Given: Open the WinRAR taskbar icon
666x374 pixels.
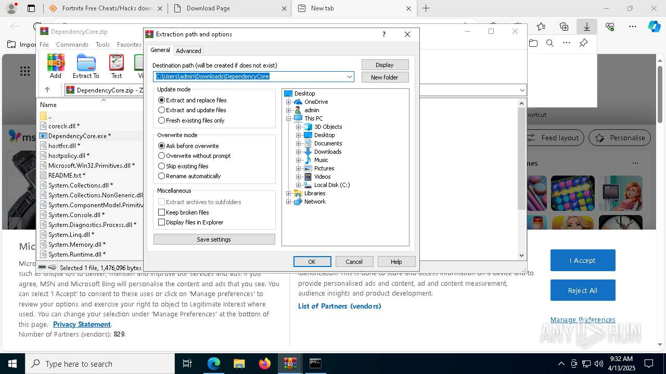Looking at the screenshot, I should [x=290, y=364].
